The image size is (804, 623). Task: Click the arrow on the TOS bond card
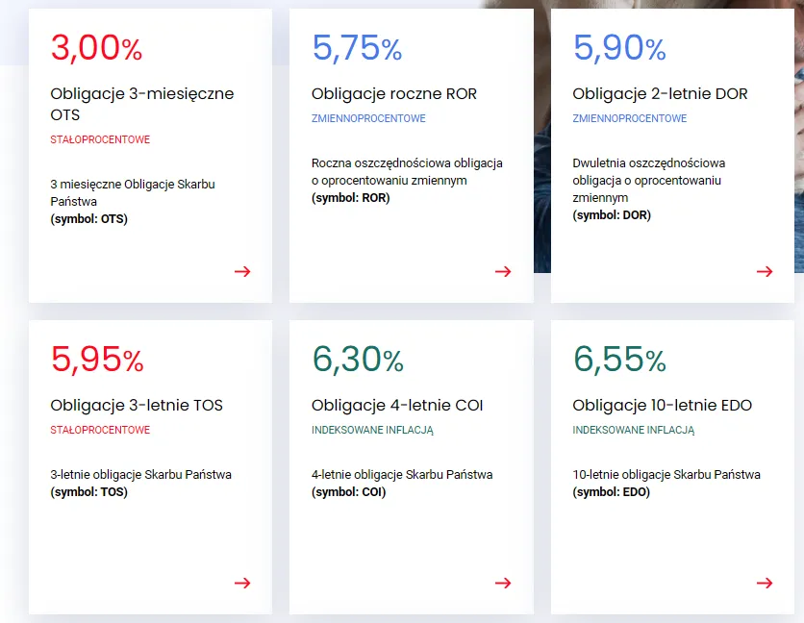[242, 583]
